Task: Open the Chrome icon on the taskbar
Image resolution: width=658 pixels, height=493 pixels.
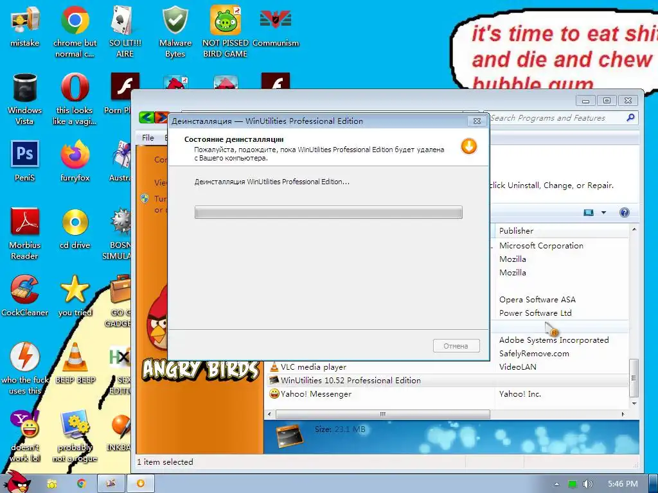Action: [81, 483]
